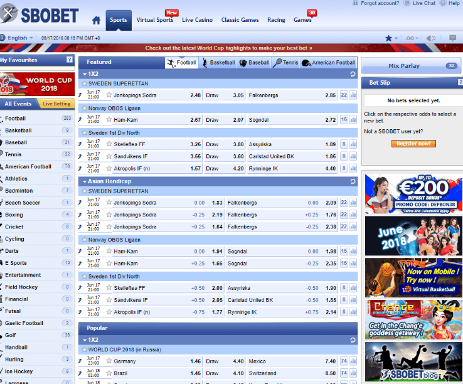Open statistics chart for Ham-Kam 1X2 row
This screenshot has height=384, width=463.
(x=353, y=119)
